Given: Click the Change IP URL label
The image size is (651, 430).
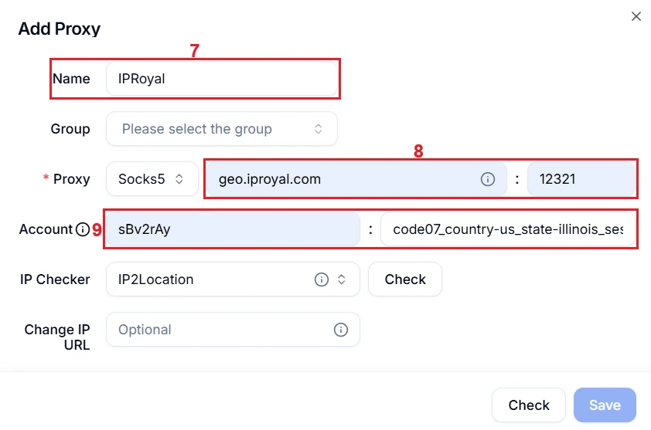Looking at the screenshot, I should [57, 337].
